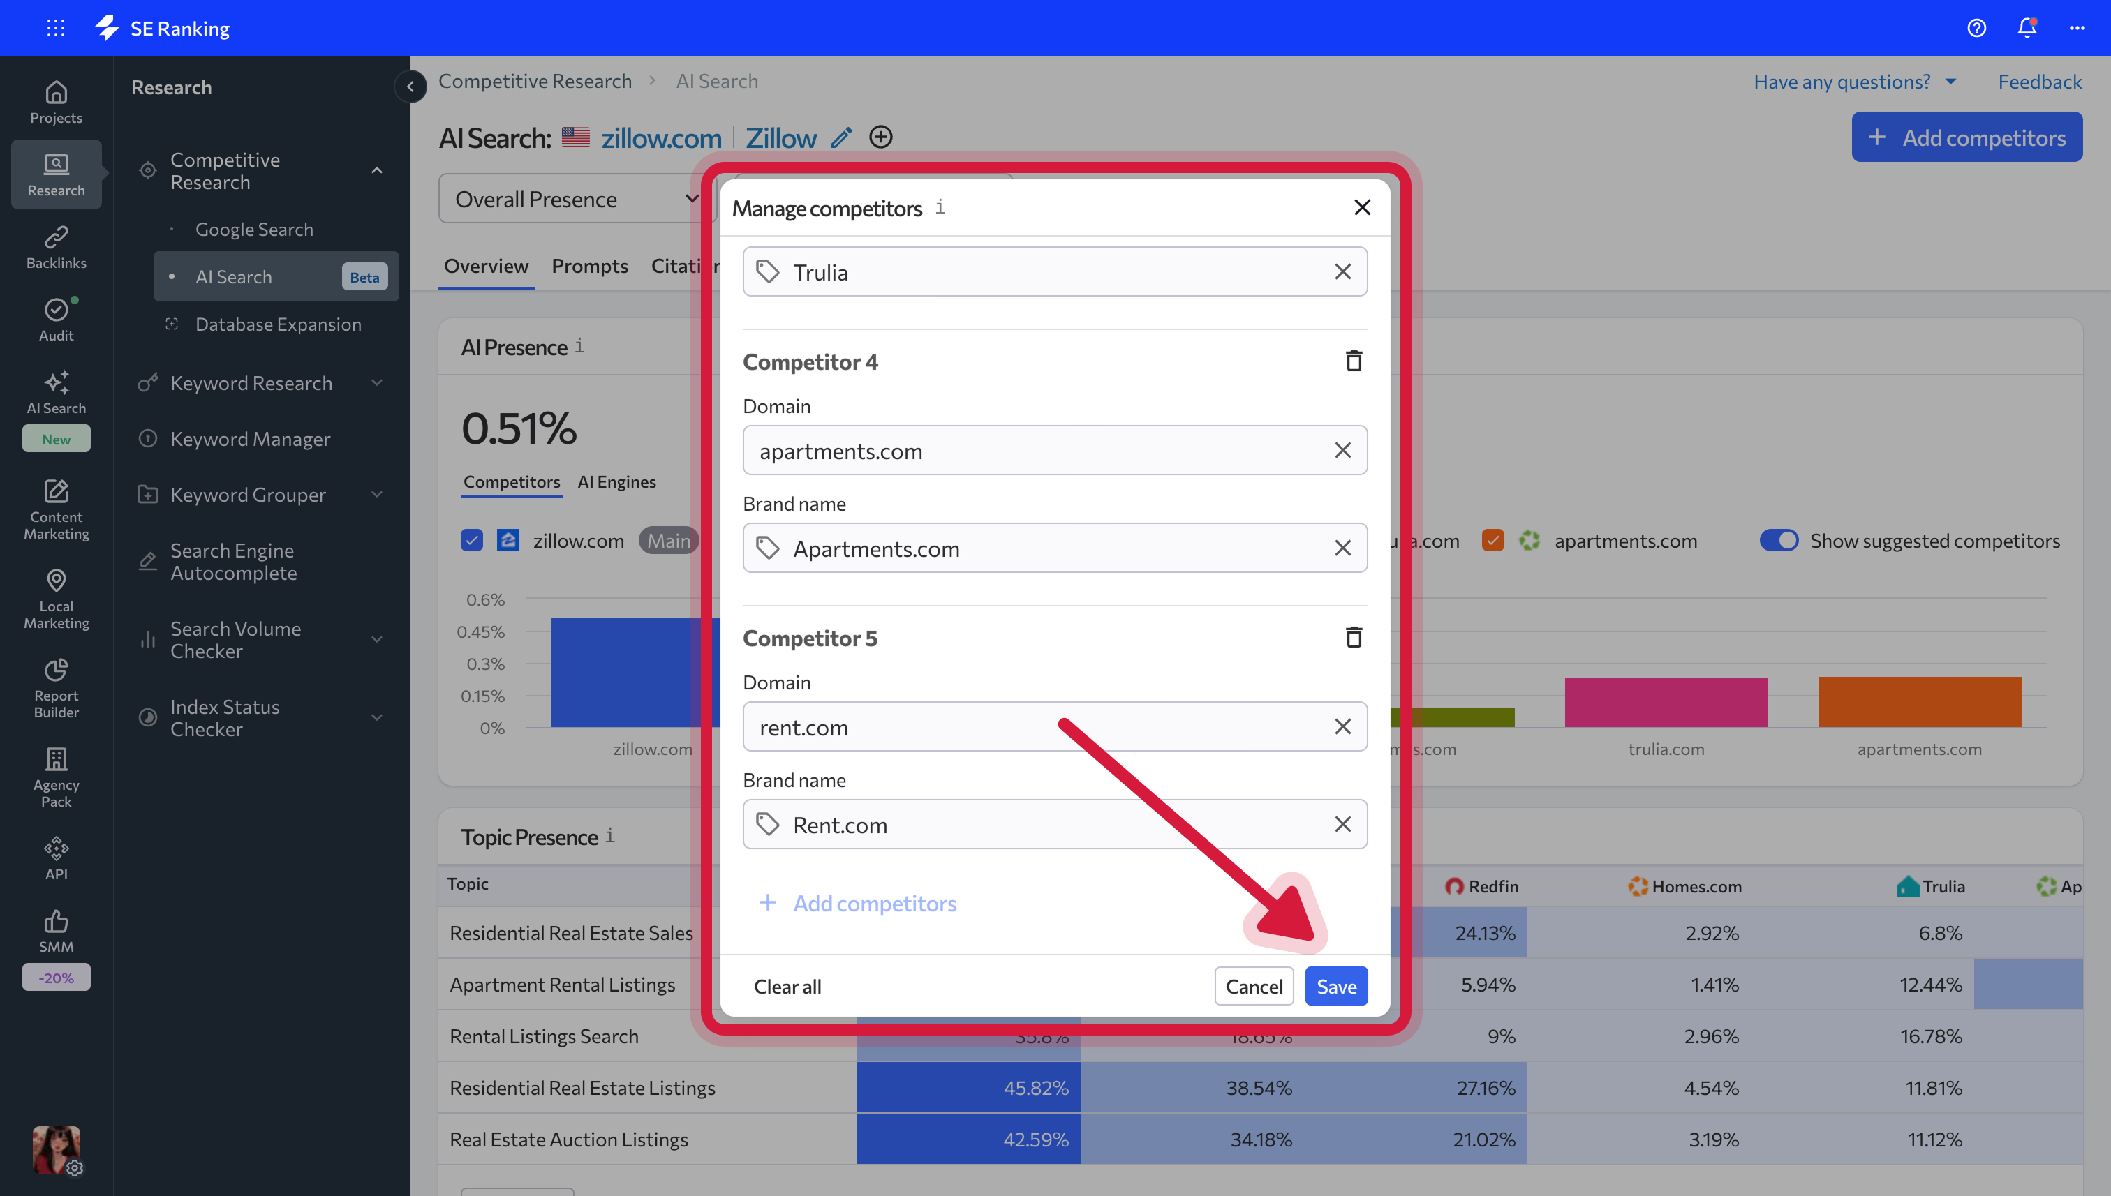Open the notifications bell
The height and width of the screenshot is (1196, 2111).
click(2027, 28)
